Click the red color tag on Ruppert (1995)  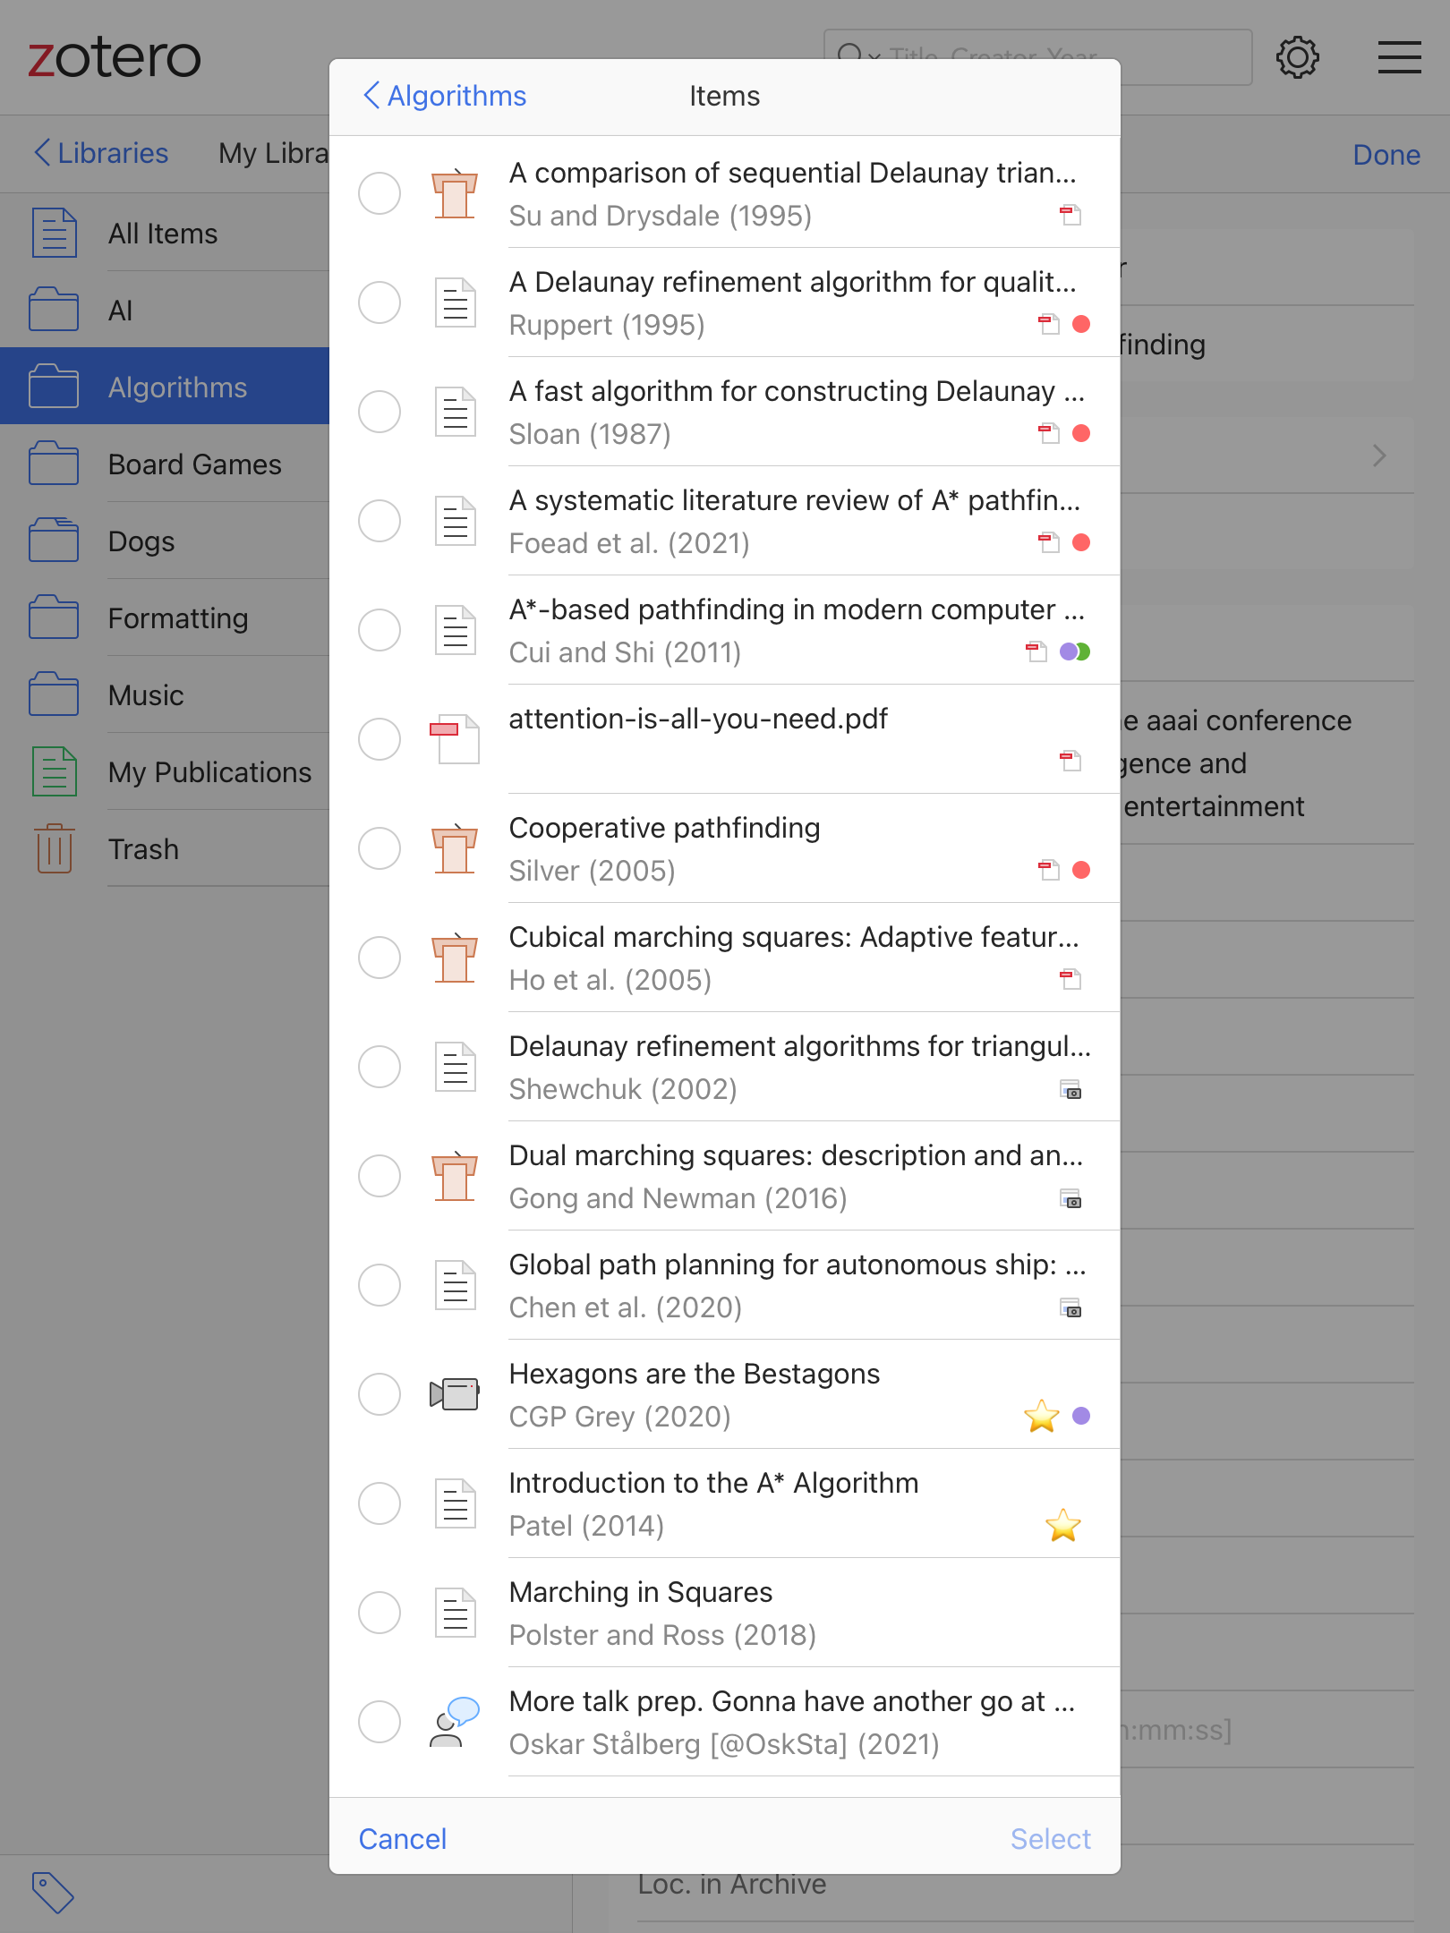coord(1081,324)
